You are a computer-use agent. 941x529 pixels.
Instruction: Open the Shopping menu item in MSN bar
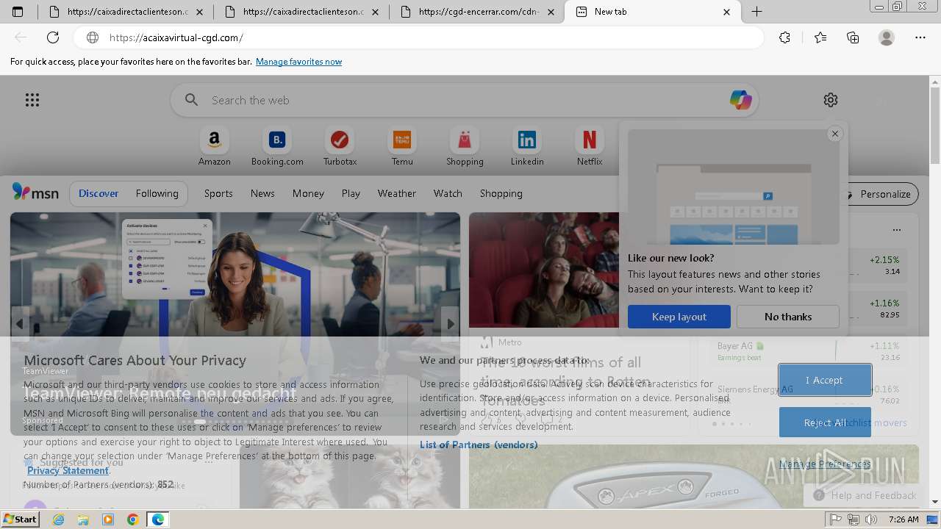[x=501, y=193]
